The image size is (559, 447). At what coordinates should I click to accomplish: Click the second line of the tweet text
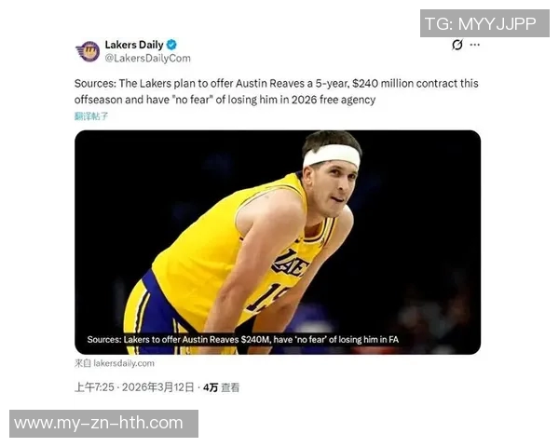(x=225, y=100)
